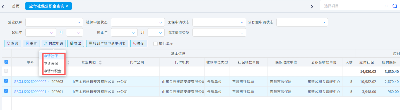This screenshot has height=110, width=400.
Task: Click 东营市社保局 in the 202601 row
Action: click(243, 92)
